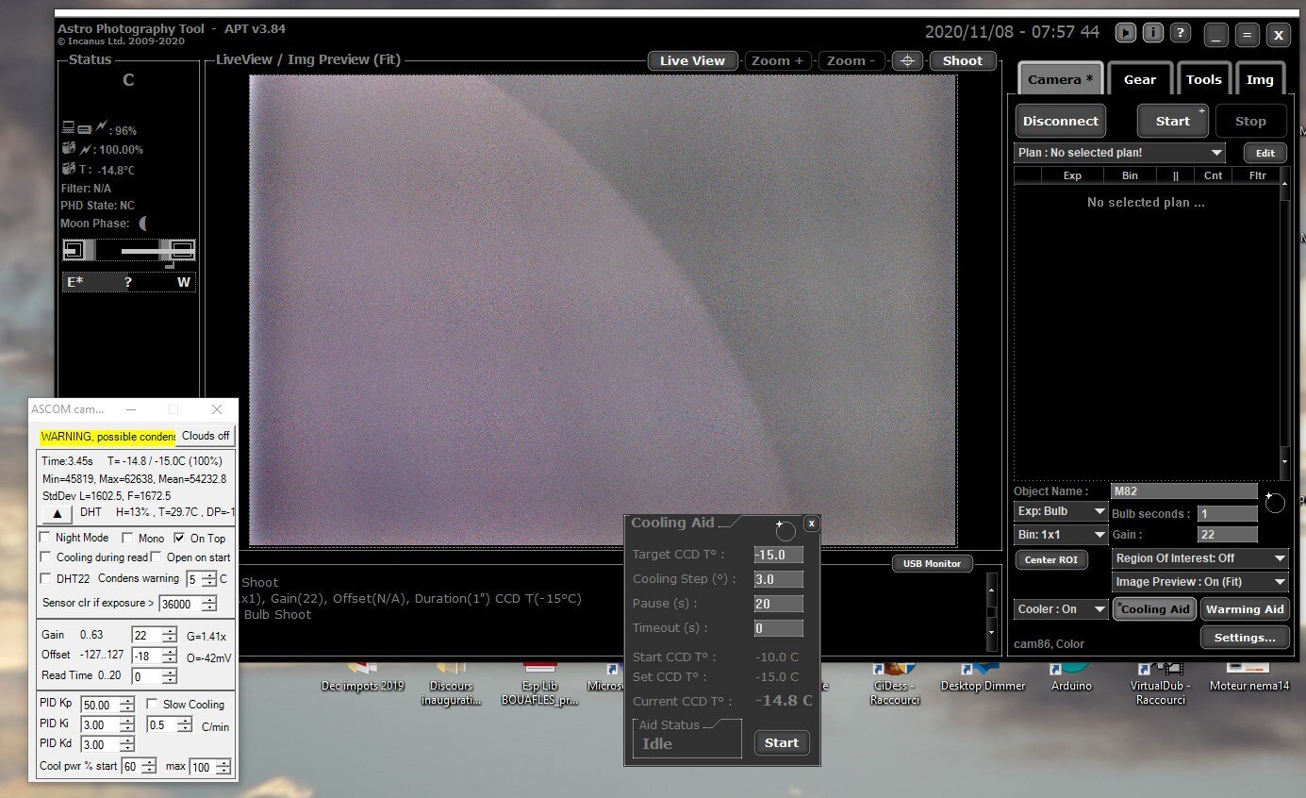Screen dimensions: 1306x798
Task: Click the Bulb seconds field
Action: coord(1228,514)
